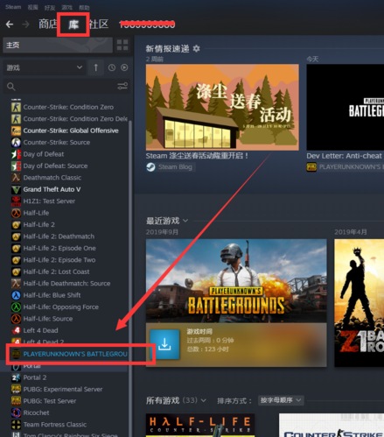Open PUBG Battlegrounds recent game cover
The image size is (384, 437).
236,281
